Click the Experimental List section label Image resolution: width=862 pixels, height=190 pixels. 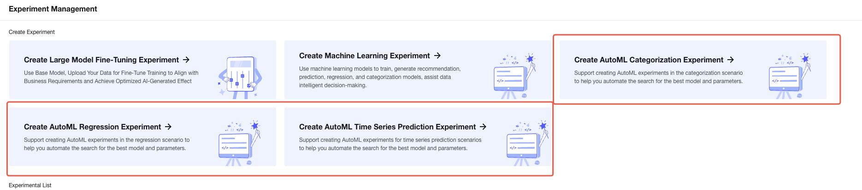tap(30, 185)
